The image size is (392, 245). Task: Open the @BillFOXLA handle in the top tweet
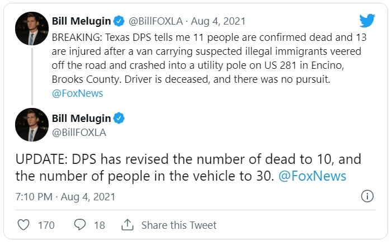[157, 22]
